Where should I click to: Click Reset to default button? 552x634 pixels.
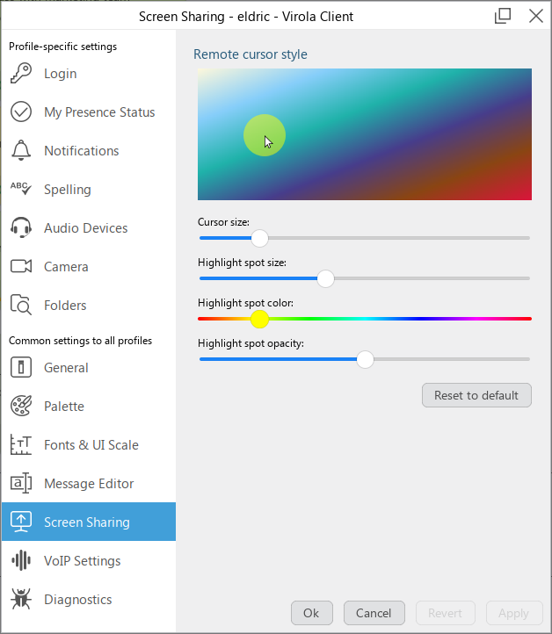476,395
